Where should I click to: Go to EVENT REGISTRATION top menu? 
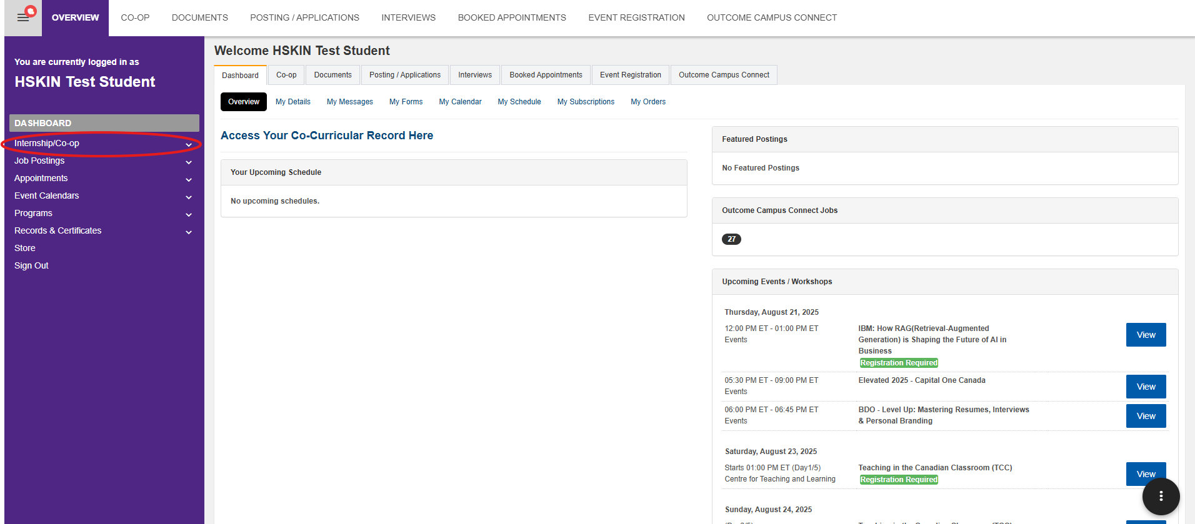pos(636,17)
